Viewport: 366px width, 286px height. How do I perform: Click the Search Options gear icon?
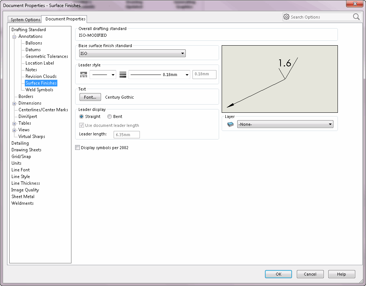point(286,17)
